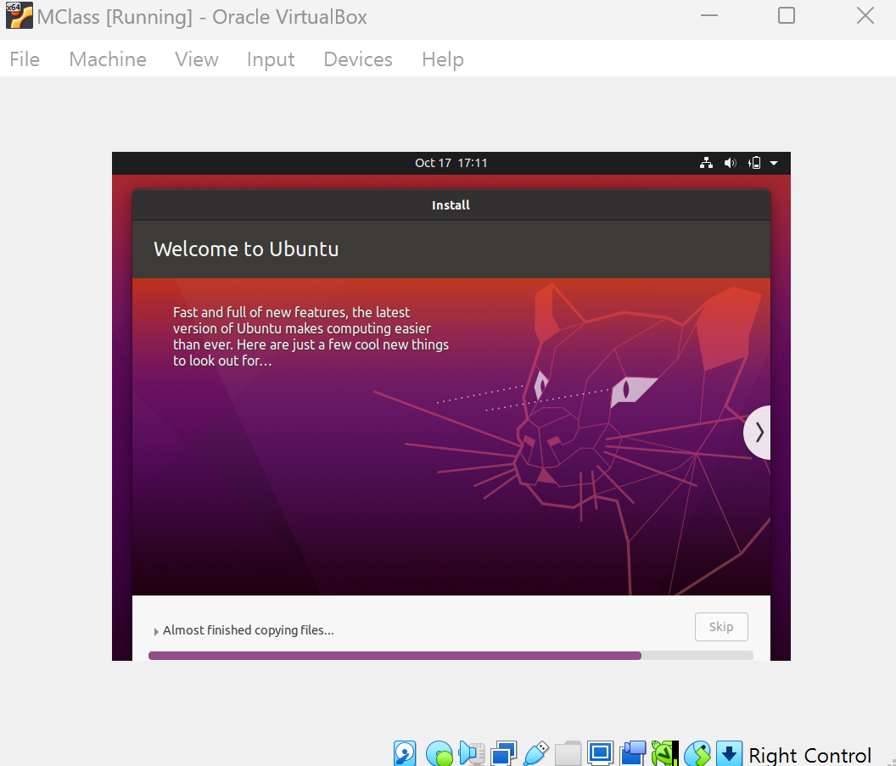896x766 pixels.
Task: Open the Devices menu
Action: (x=358, y=59)
